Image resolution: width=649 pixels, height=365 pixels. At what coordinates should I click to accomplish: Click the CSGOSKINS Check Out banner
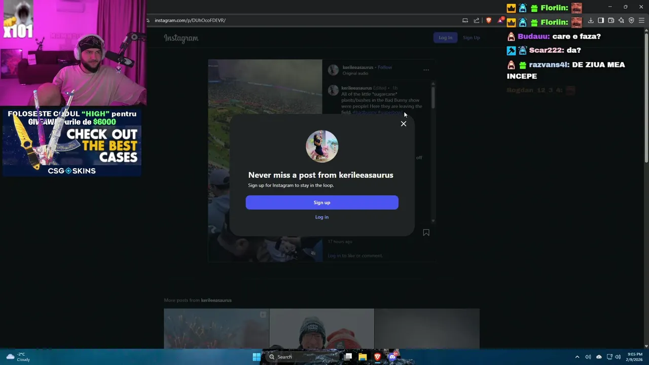(x=71, y=142)
